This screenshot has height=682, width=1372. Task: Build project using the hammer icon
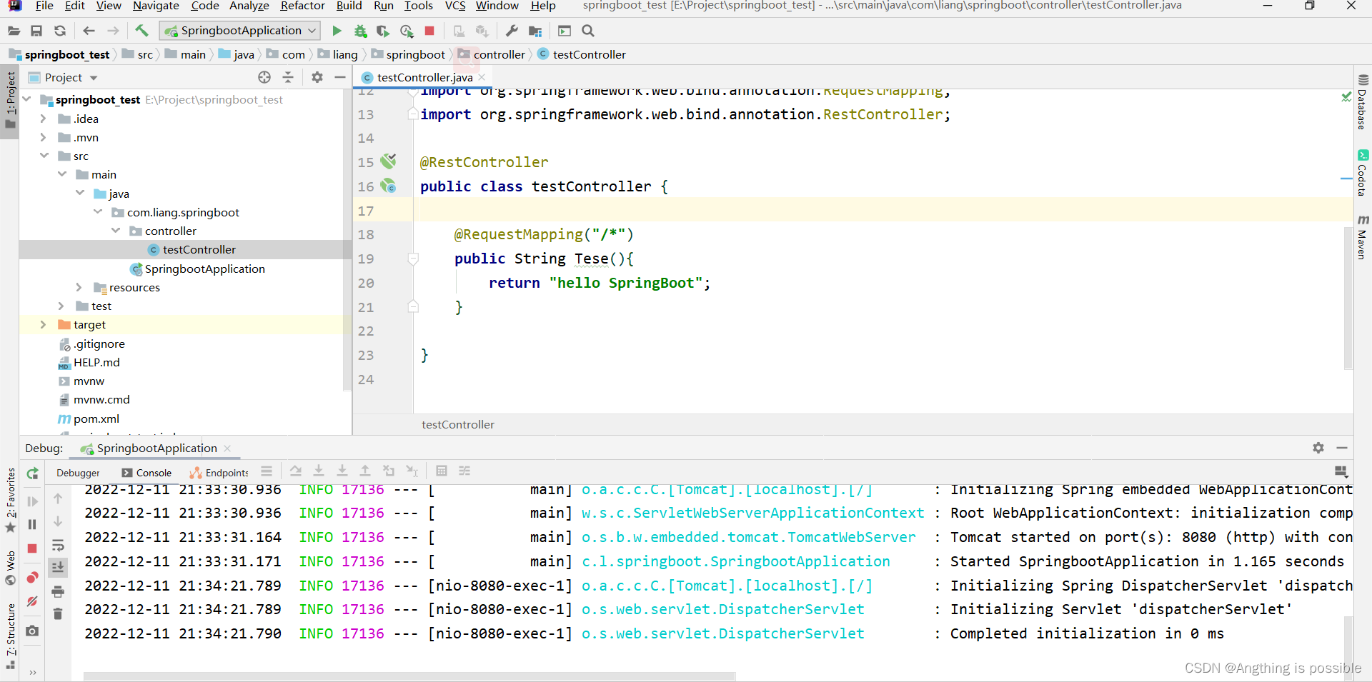141,31
